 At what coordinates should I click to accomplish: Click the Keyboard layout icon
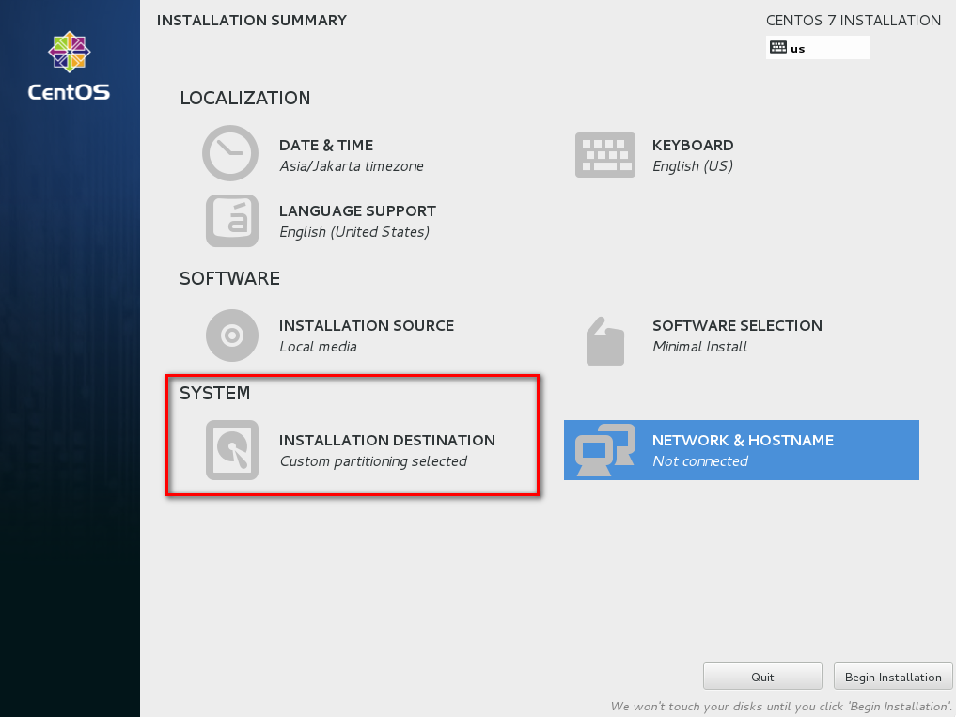[x=604, y=155]
